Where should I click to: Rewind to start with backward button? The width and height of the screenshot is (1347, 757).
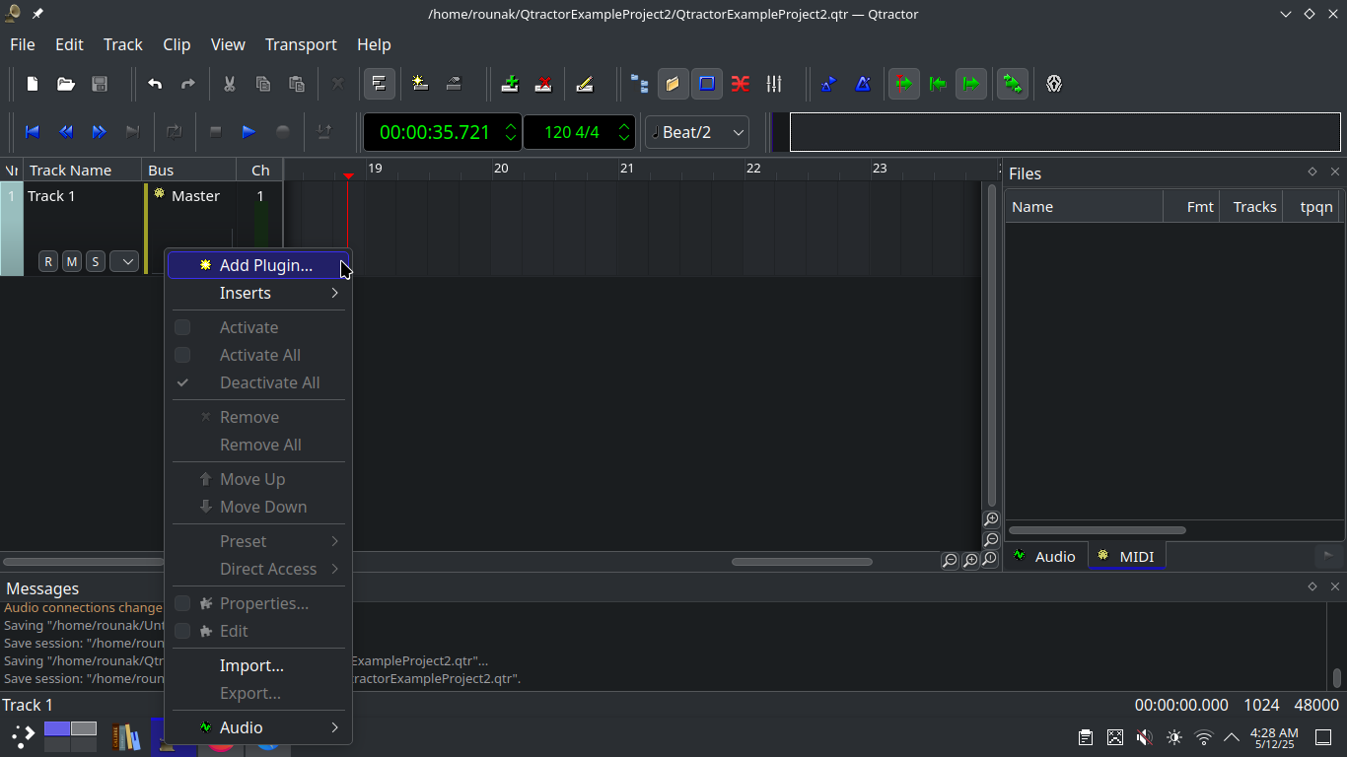click(33, 132)
